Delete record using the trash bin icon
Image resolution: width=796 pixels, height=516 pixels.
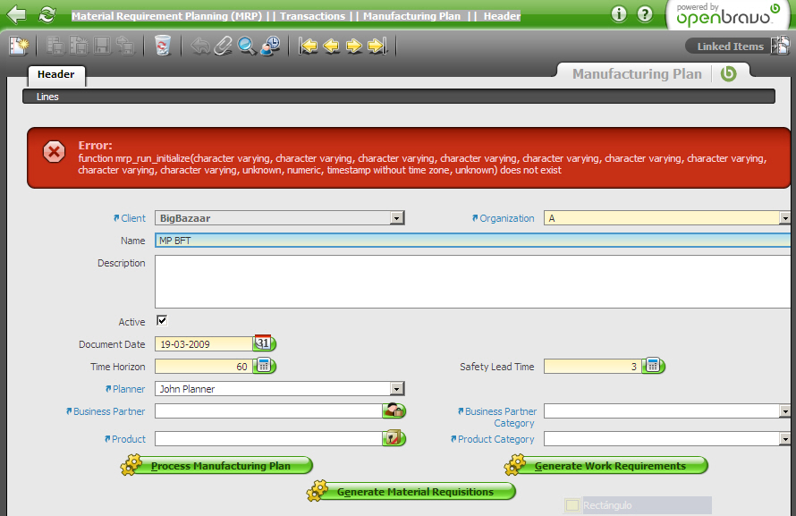(x=162, y=46)
